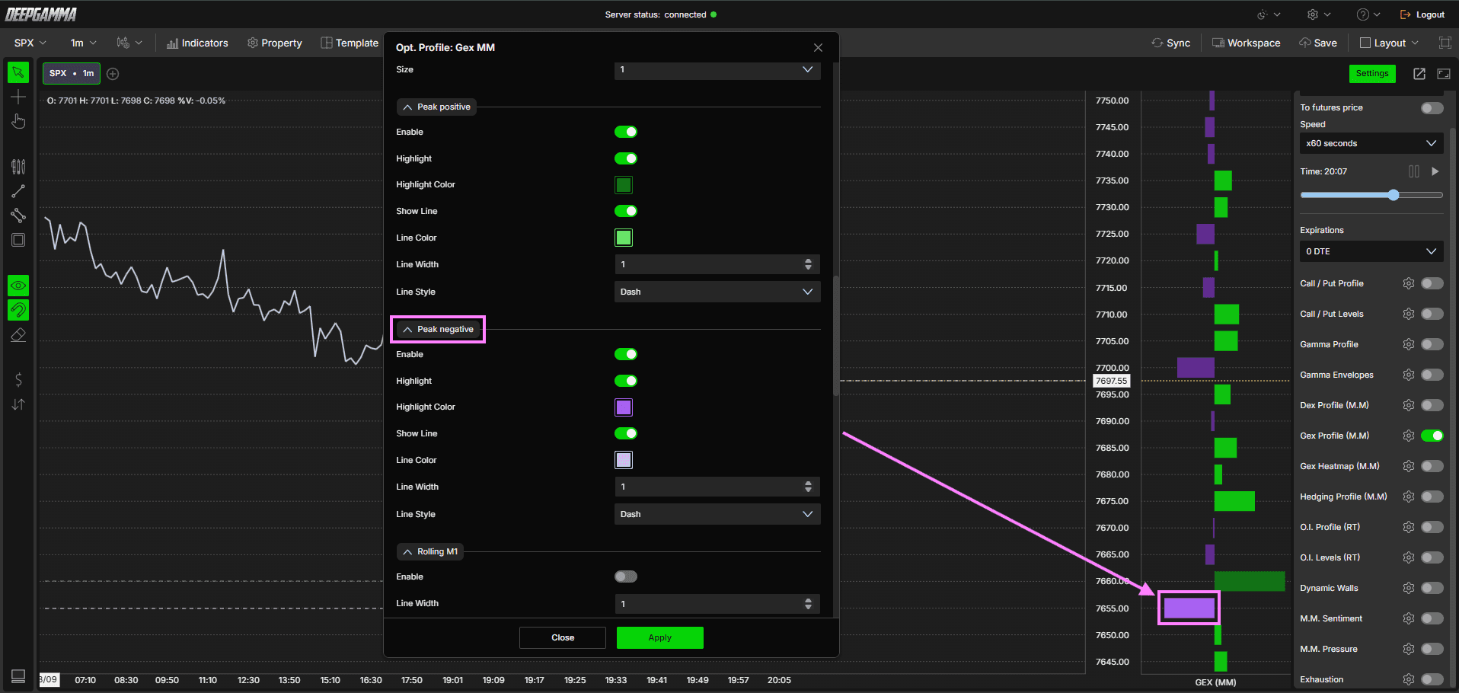Viewport: 1459px width, 693px height.
Task: Open the Size dropdown in dialog
Action: tap(717, 69)
